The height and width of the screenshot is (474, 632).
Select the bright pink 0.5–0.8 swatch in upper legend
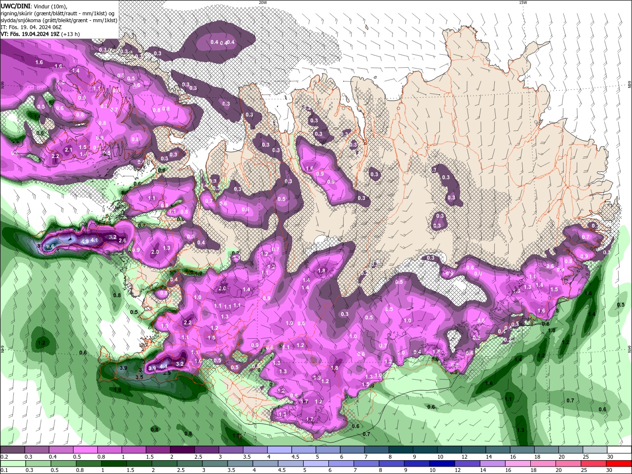click(85, 450)
